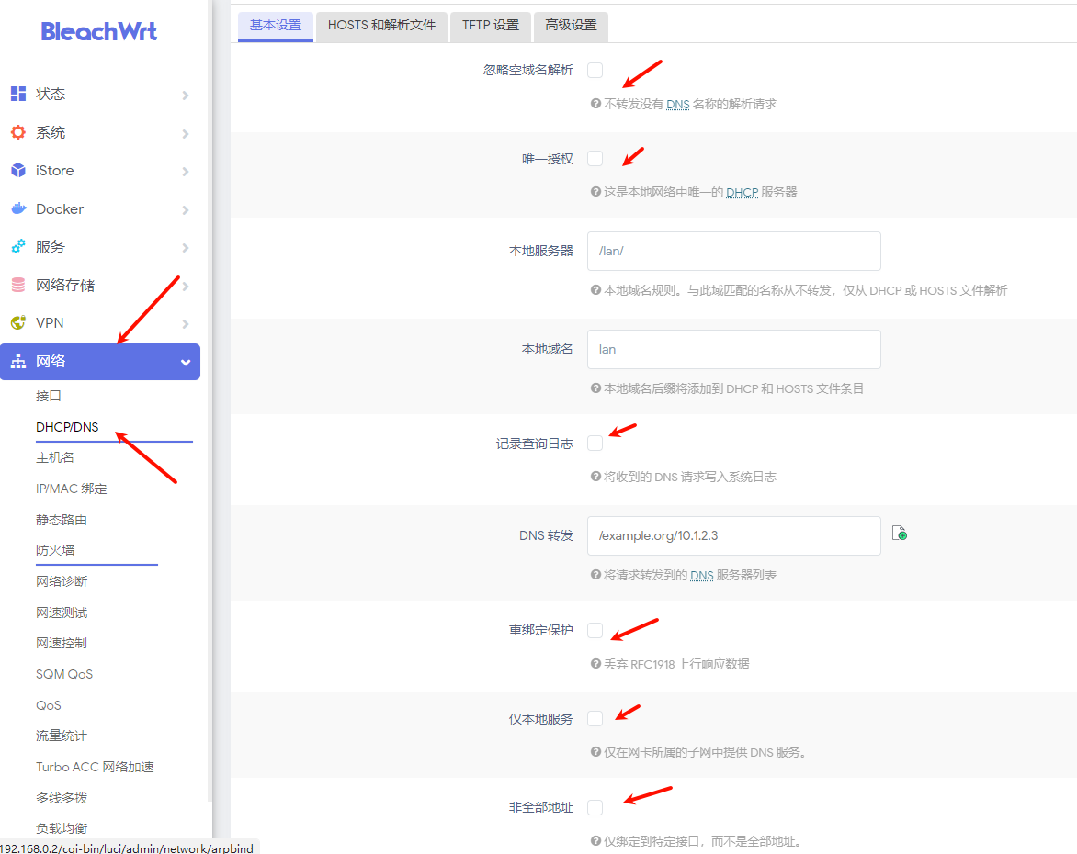
Task: Open 流量统计 page
Action: click(62, 736)
